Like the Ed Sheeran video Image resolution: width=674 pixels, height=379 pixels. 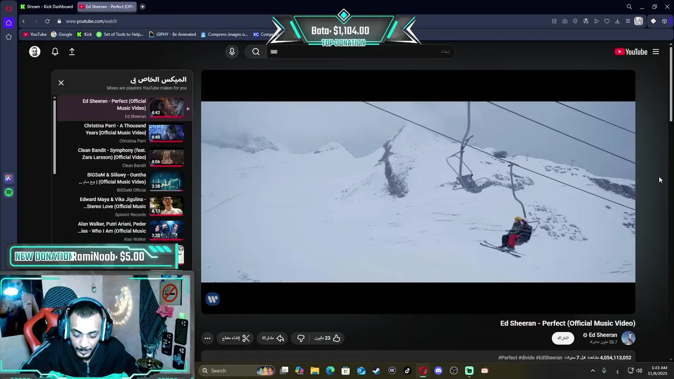coord(328,338)
